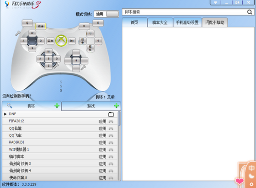The image size is (256, 188).
Task: Click the Q shoulder button mapping
Action: 27,23
